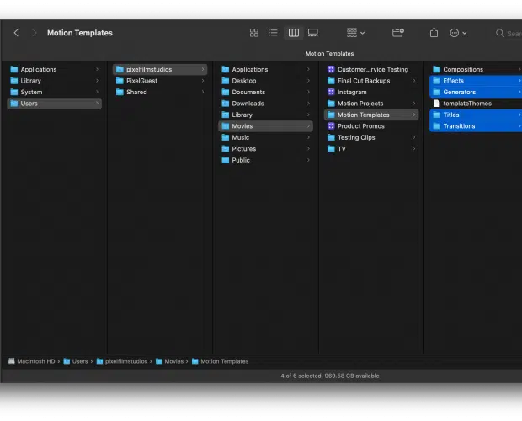Image resolution: width=522 pixels, height=421 pixels.
Task: Expand chevron next to Downloads
Action: (x=308, y=104)
